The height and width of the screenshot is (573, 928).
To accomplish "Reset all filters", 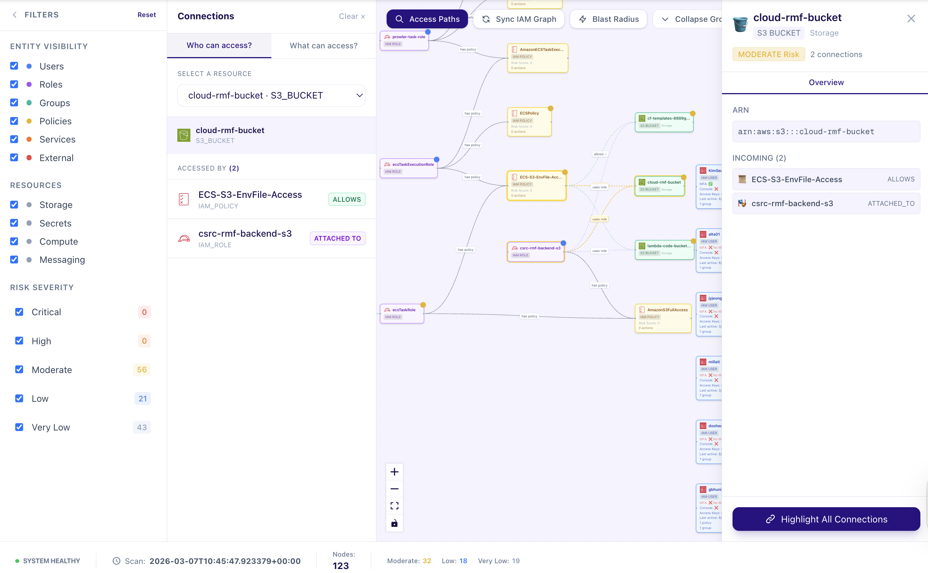I will pos(146,15).
